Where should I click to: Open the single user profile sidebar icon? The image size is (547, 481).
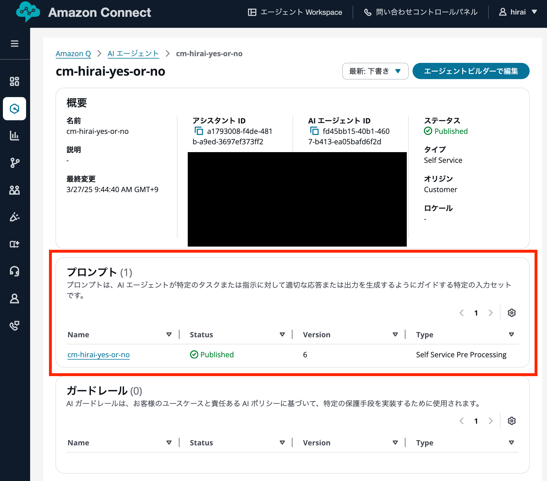(x=14, y=298)
